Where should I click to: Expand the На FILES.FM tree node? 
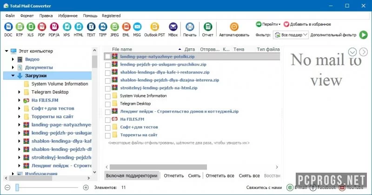coord(20,100)
